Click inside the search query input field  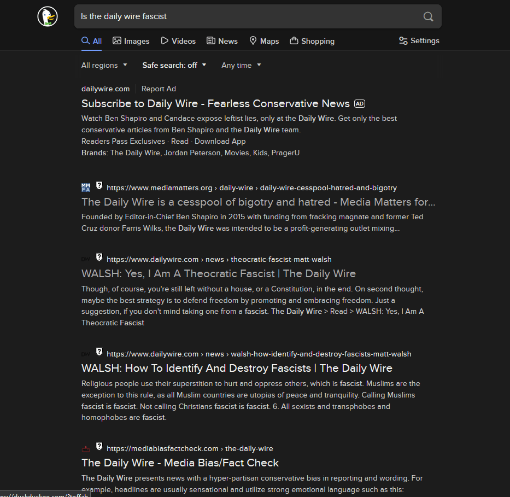tap(246, 16)
